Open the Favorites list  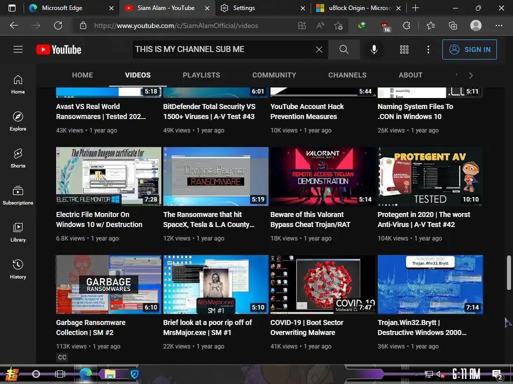click(x=431, y=25)
